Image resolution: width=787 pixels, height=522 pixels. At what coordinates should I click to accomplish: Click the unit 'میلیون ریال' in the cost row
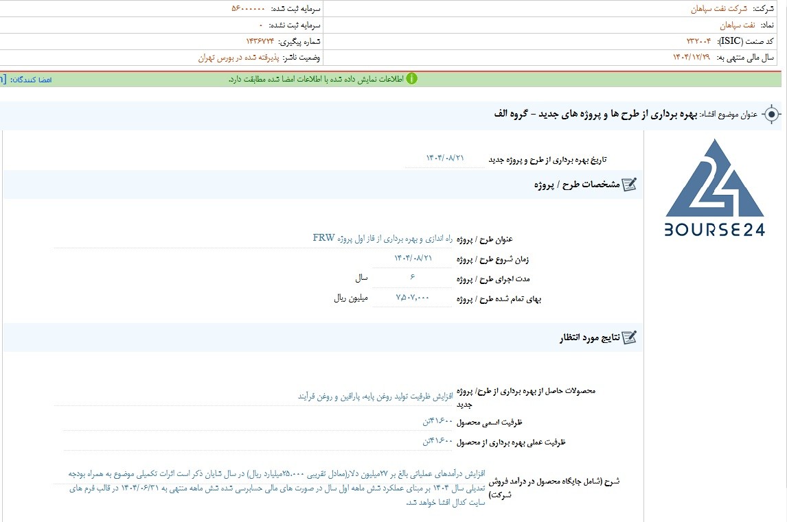(x=351, y=298)
